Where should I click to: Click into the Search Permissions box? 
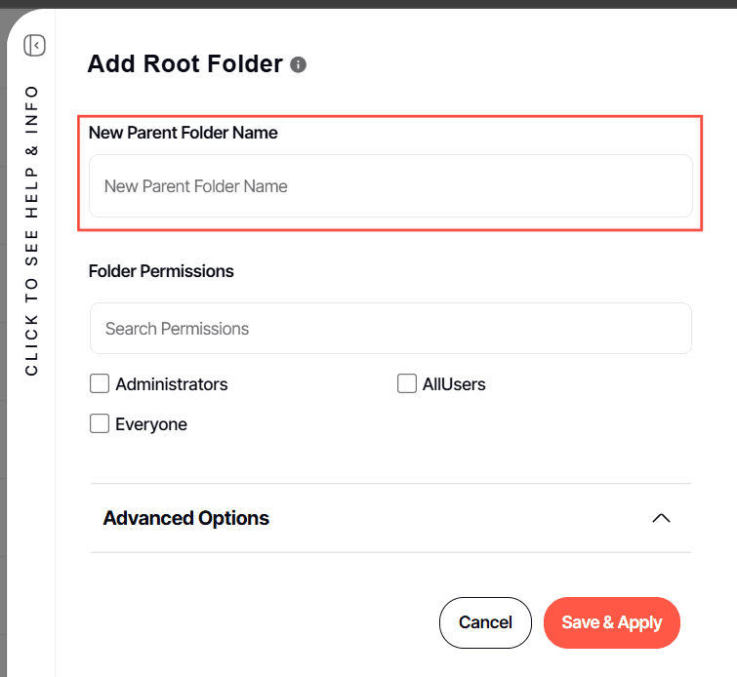(390, 329)
